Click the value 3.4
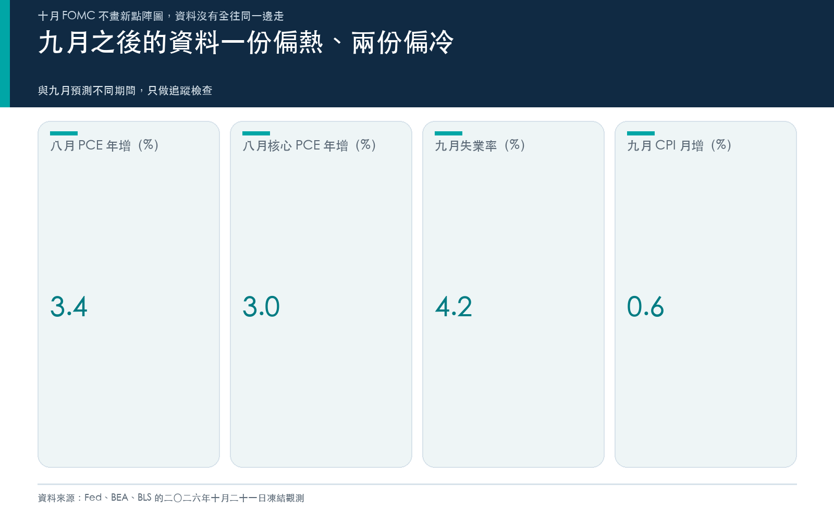This screenshot has height=521, width=834. pyautogui.click(x=69, y=306)
